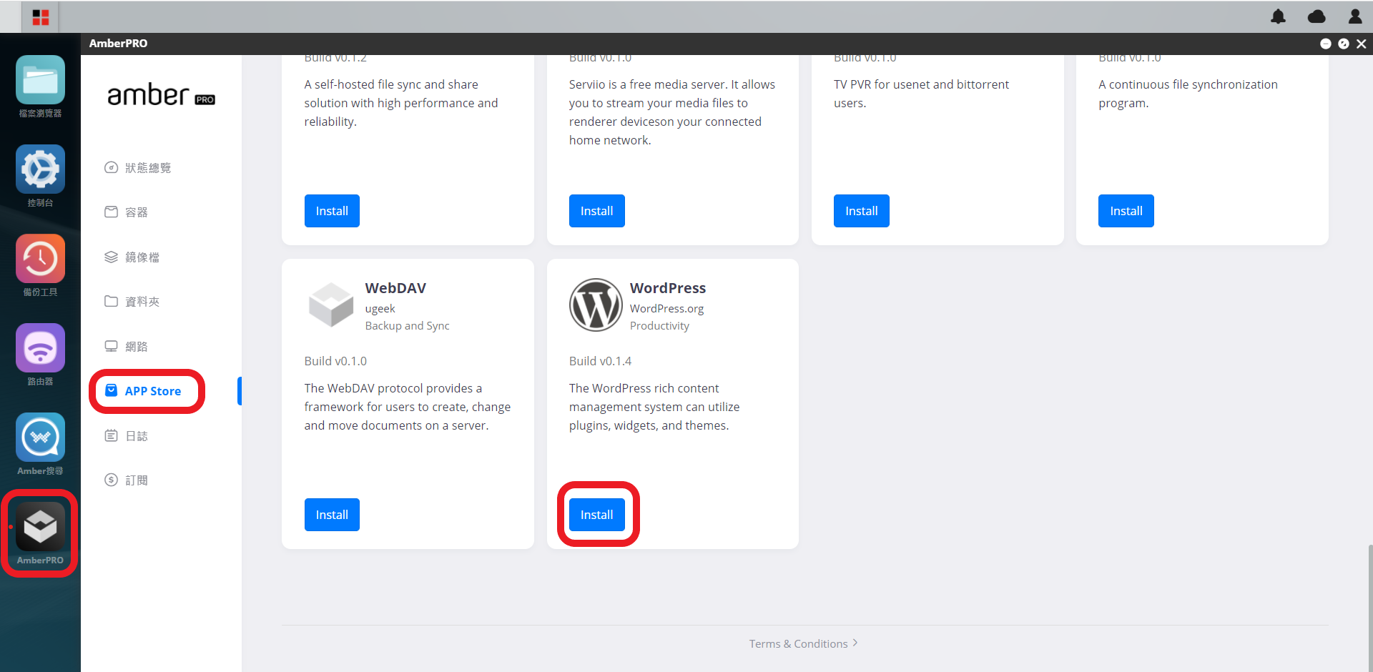Maximize the AmberPRO window
The width and height of the screenshot is (1373, 672).
click(x=1344, y=44)
